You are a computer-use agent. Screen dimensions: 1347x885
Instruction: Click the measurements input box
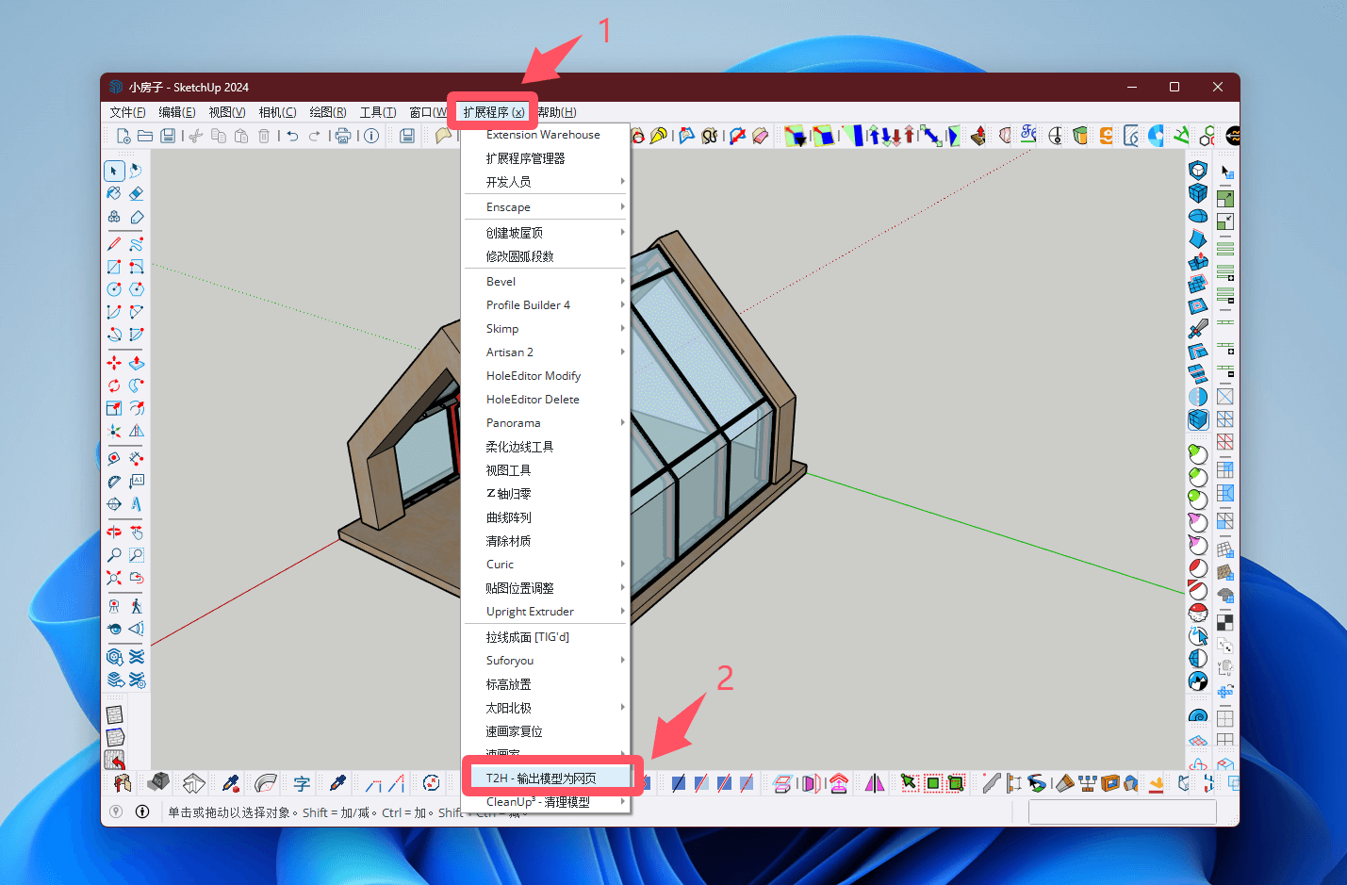[1122, 811]
